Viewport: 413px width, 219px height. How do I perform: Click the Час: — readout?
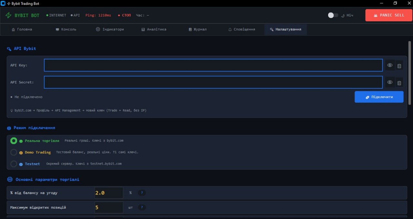tap(143, 15)
